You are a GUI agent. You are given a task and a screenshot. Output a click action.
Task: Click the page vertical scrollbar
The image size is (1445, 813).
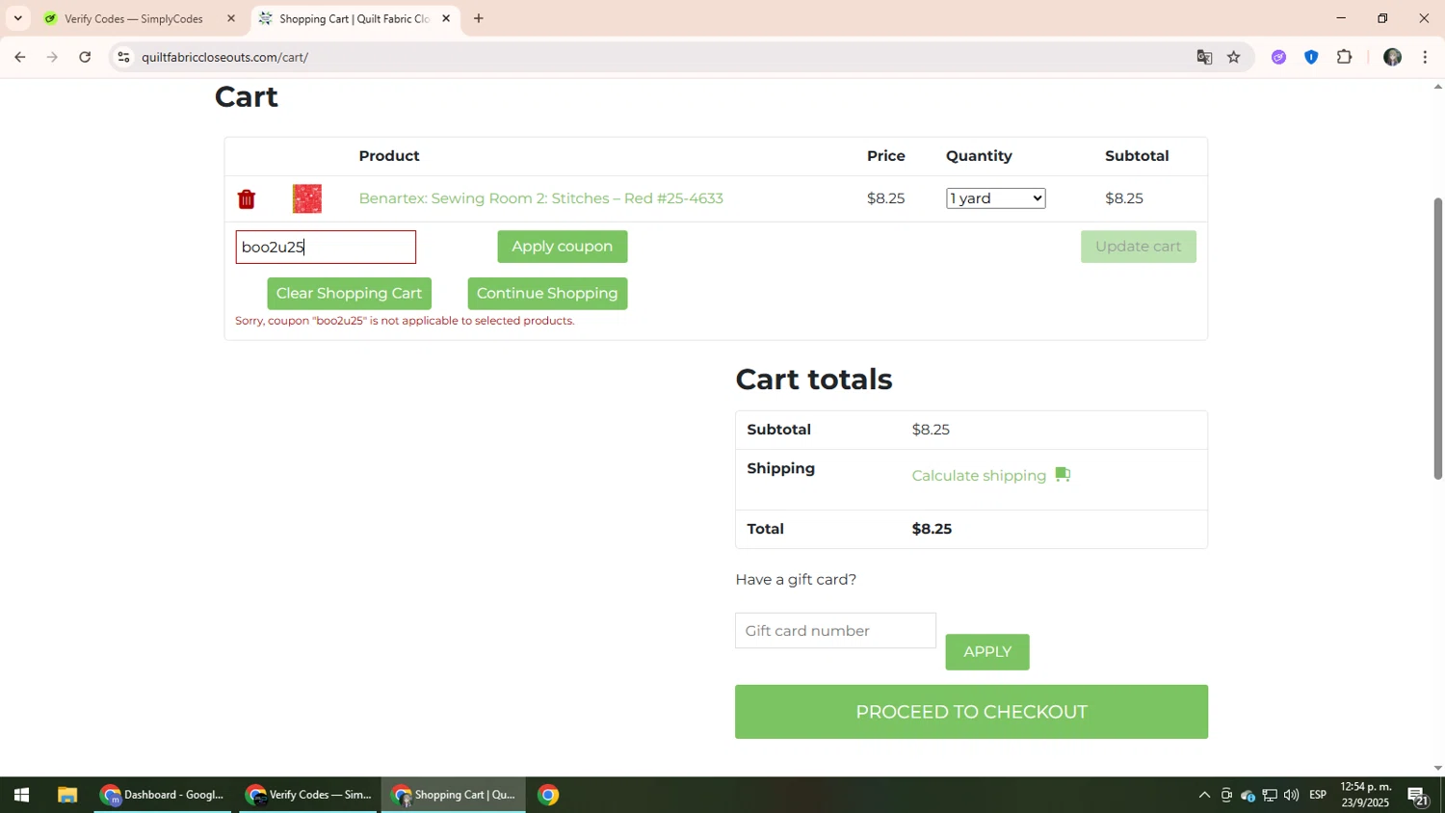tap(1437, 339)
